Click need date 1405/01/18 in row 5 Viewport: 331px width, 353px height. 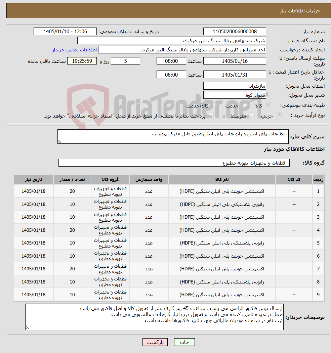point(33,243)
